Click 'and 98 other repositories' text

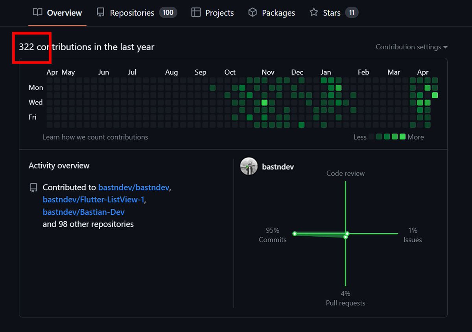88,224
